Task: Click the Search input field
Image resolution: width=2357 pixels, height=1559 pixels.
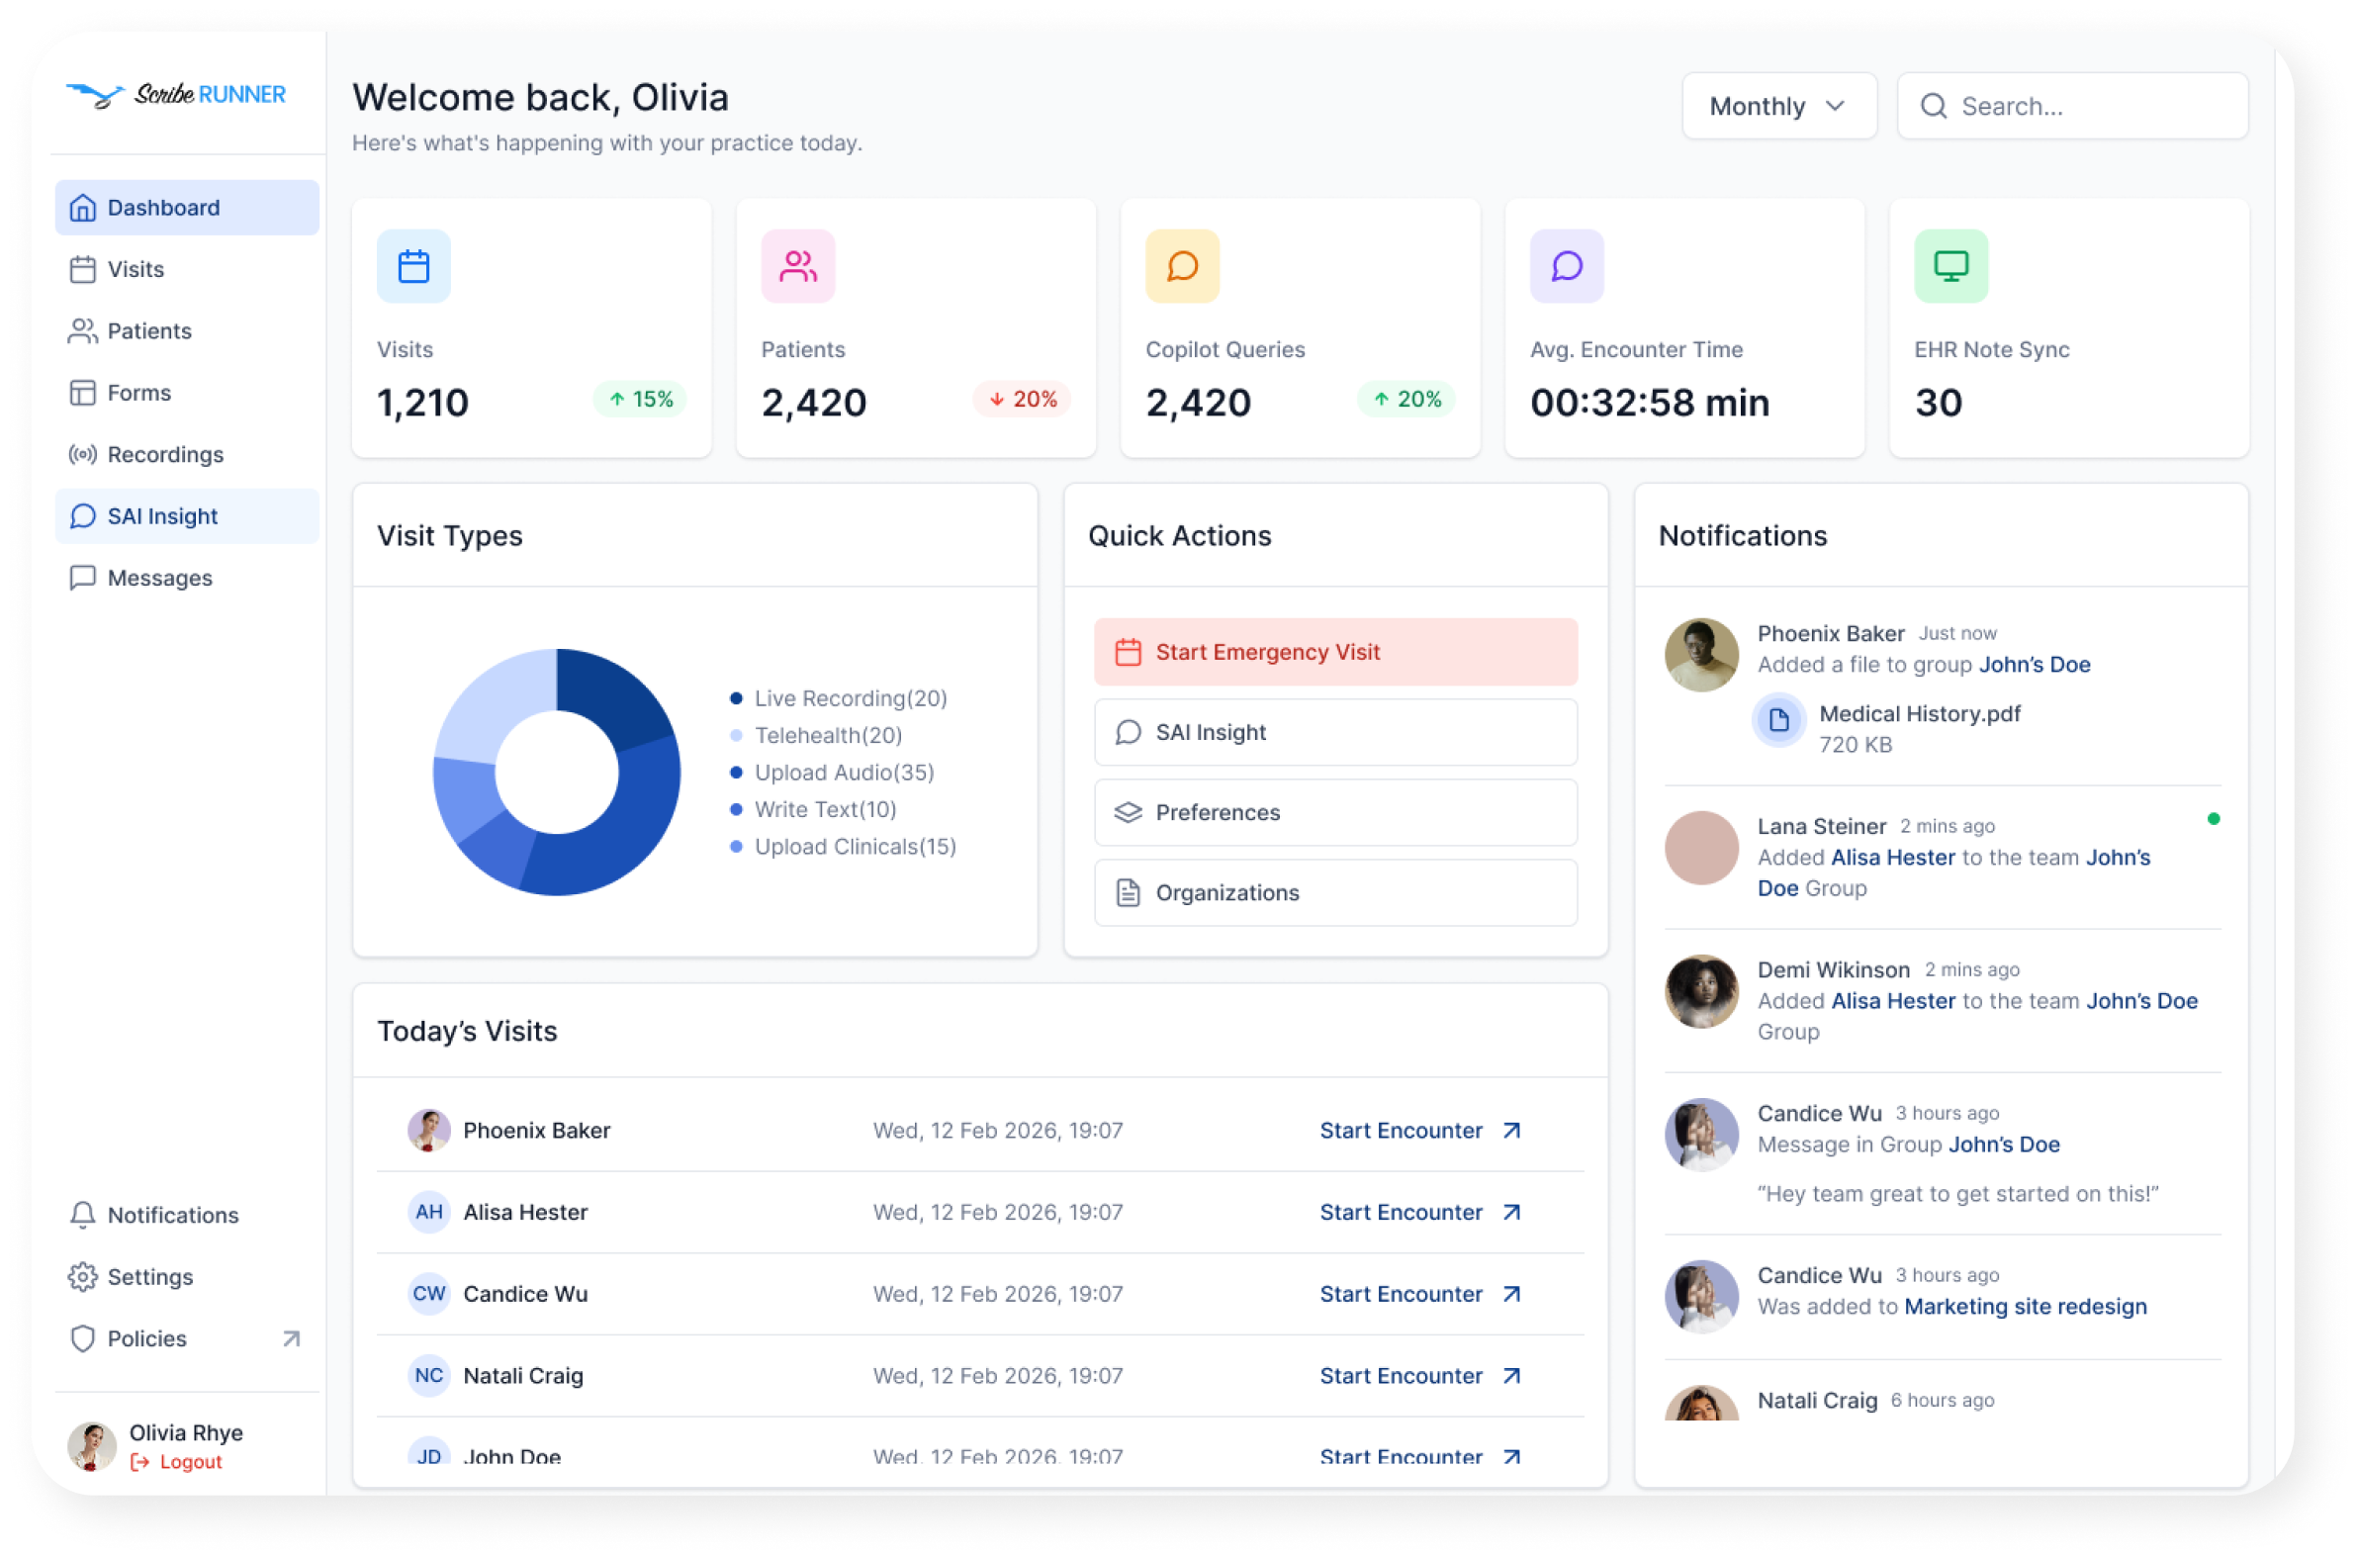Action: (2074, 107)
